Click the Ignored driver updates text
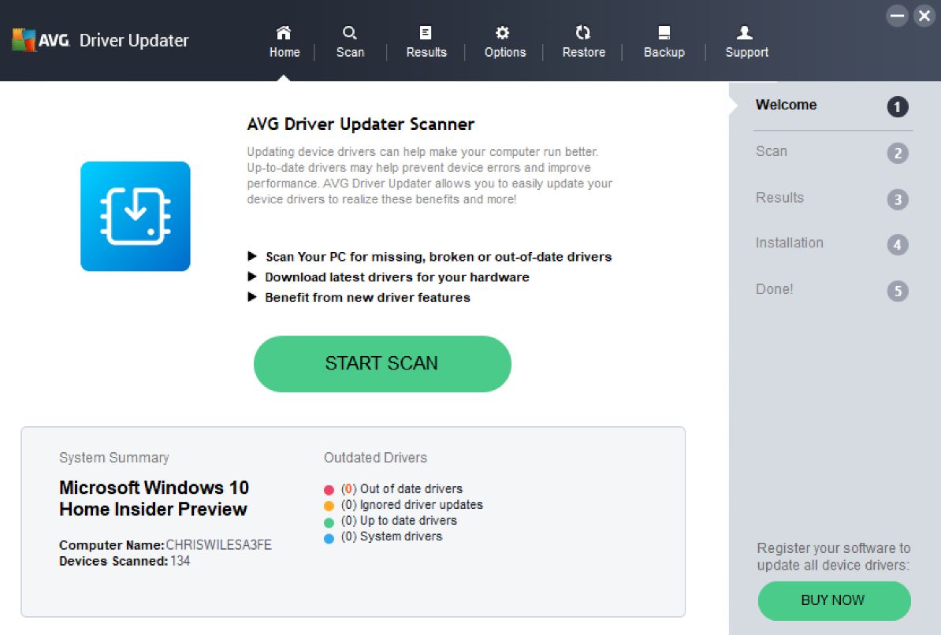941x635 pixels. pos(411,505)
